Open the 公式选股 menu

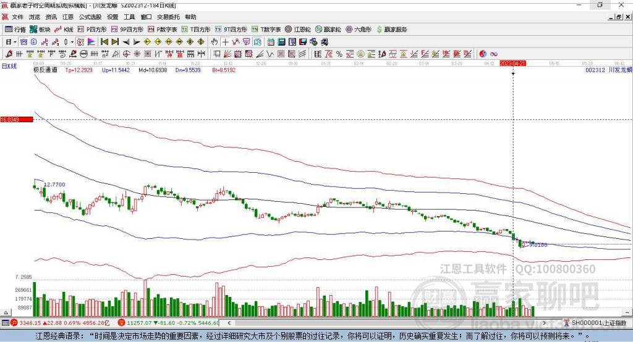(90, 17)
